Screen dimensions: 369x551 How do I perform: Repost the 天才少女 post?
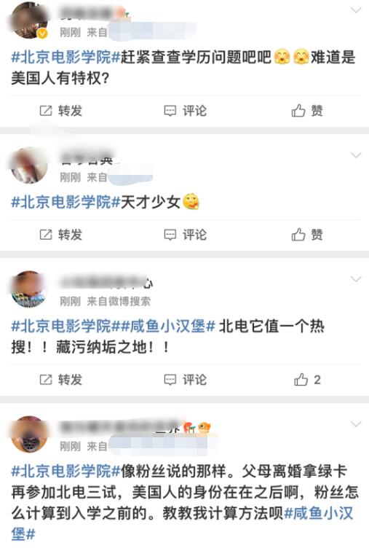click(60, 235)
